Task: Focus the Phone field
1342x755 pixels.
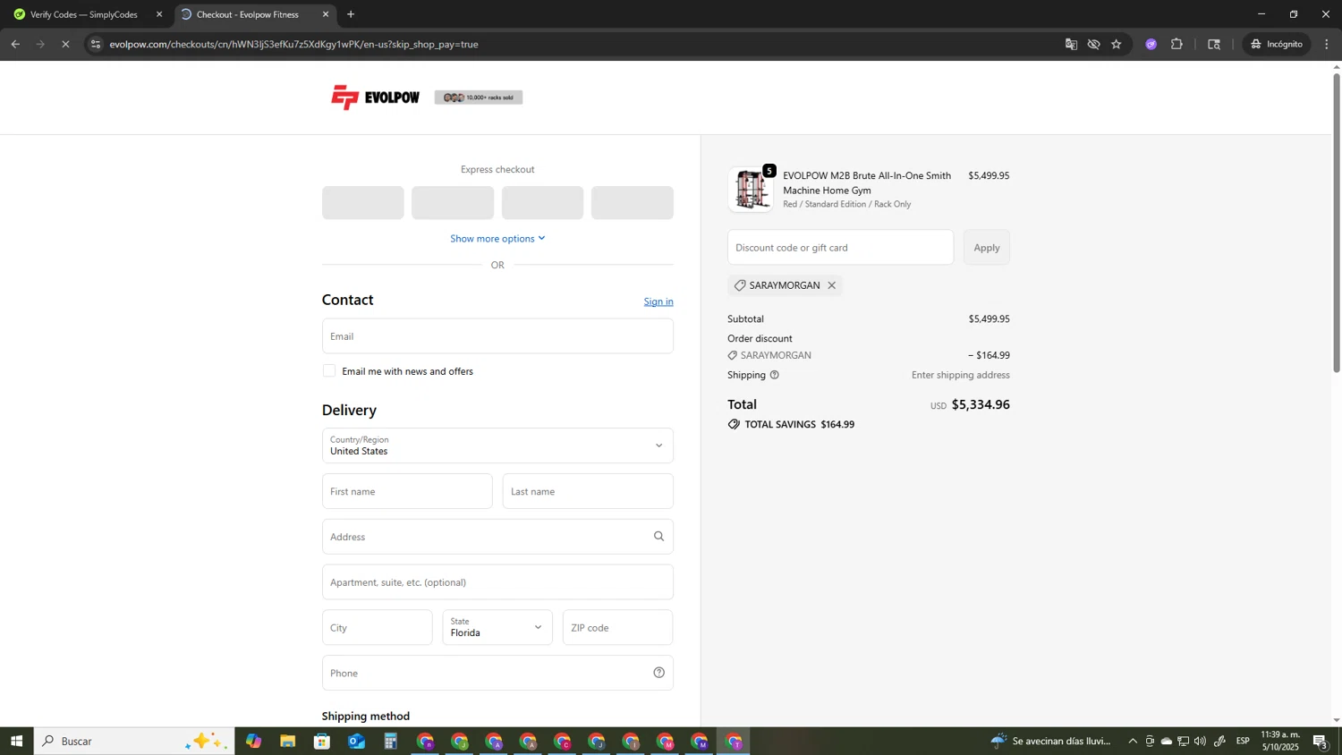Action: 497,673
